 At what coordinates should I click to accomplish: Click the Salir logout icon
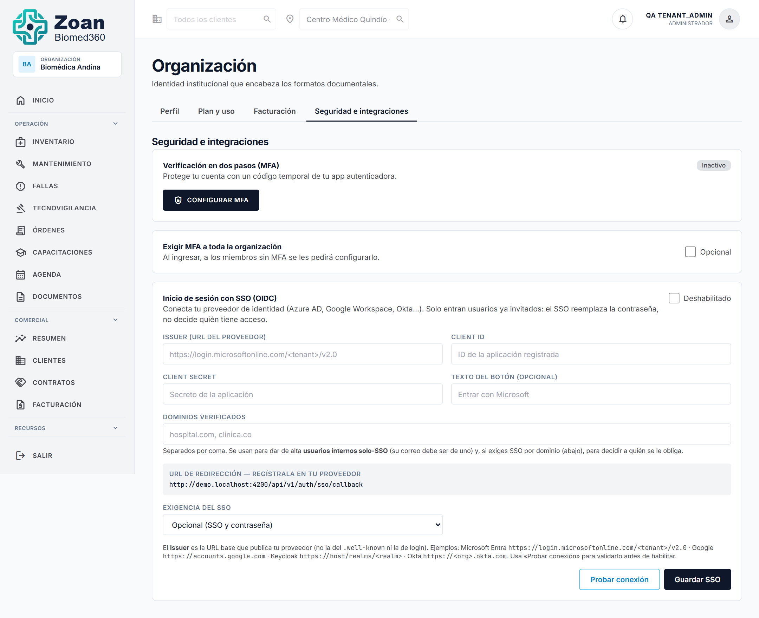tap(21, 456)
